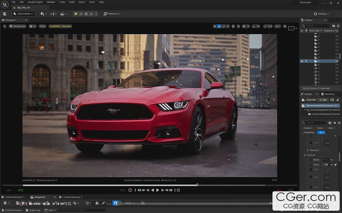Select the General filter in Details
The height and width of the screenshot is (213, 342).
point(307,128)
